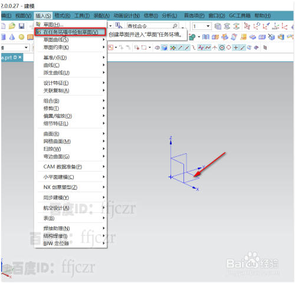Open the GC工具箱 menu

240,15
